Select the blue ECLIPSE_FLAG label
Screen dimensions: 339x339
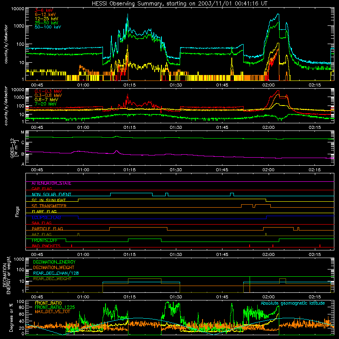pos(46,217)
